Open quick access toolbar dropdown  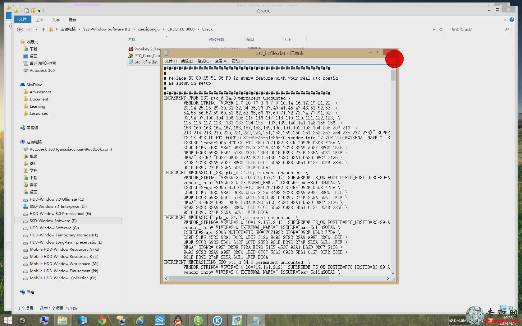pos(39,11)
